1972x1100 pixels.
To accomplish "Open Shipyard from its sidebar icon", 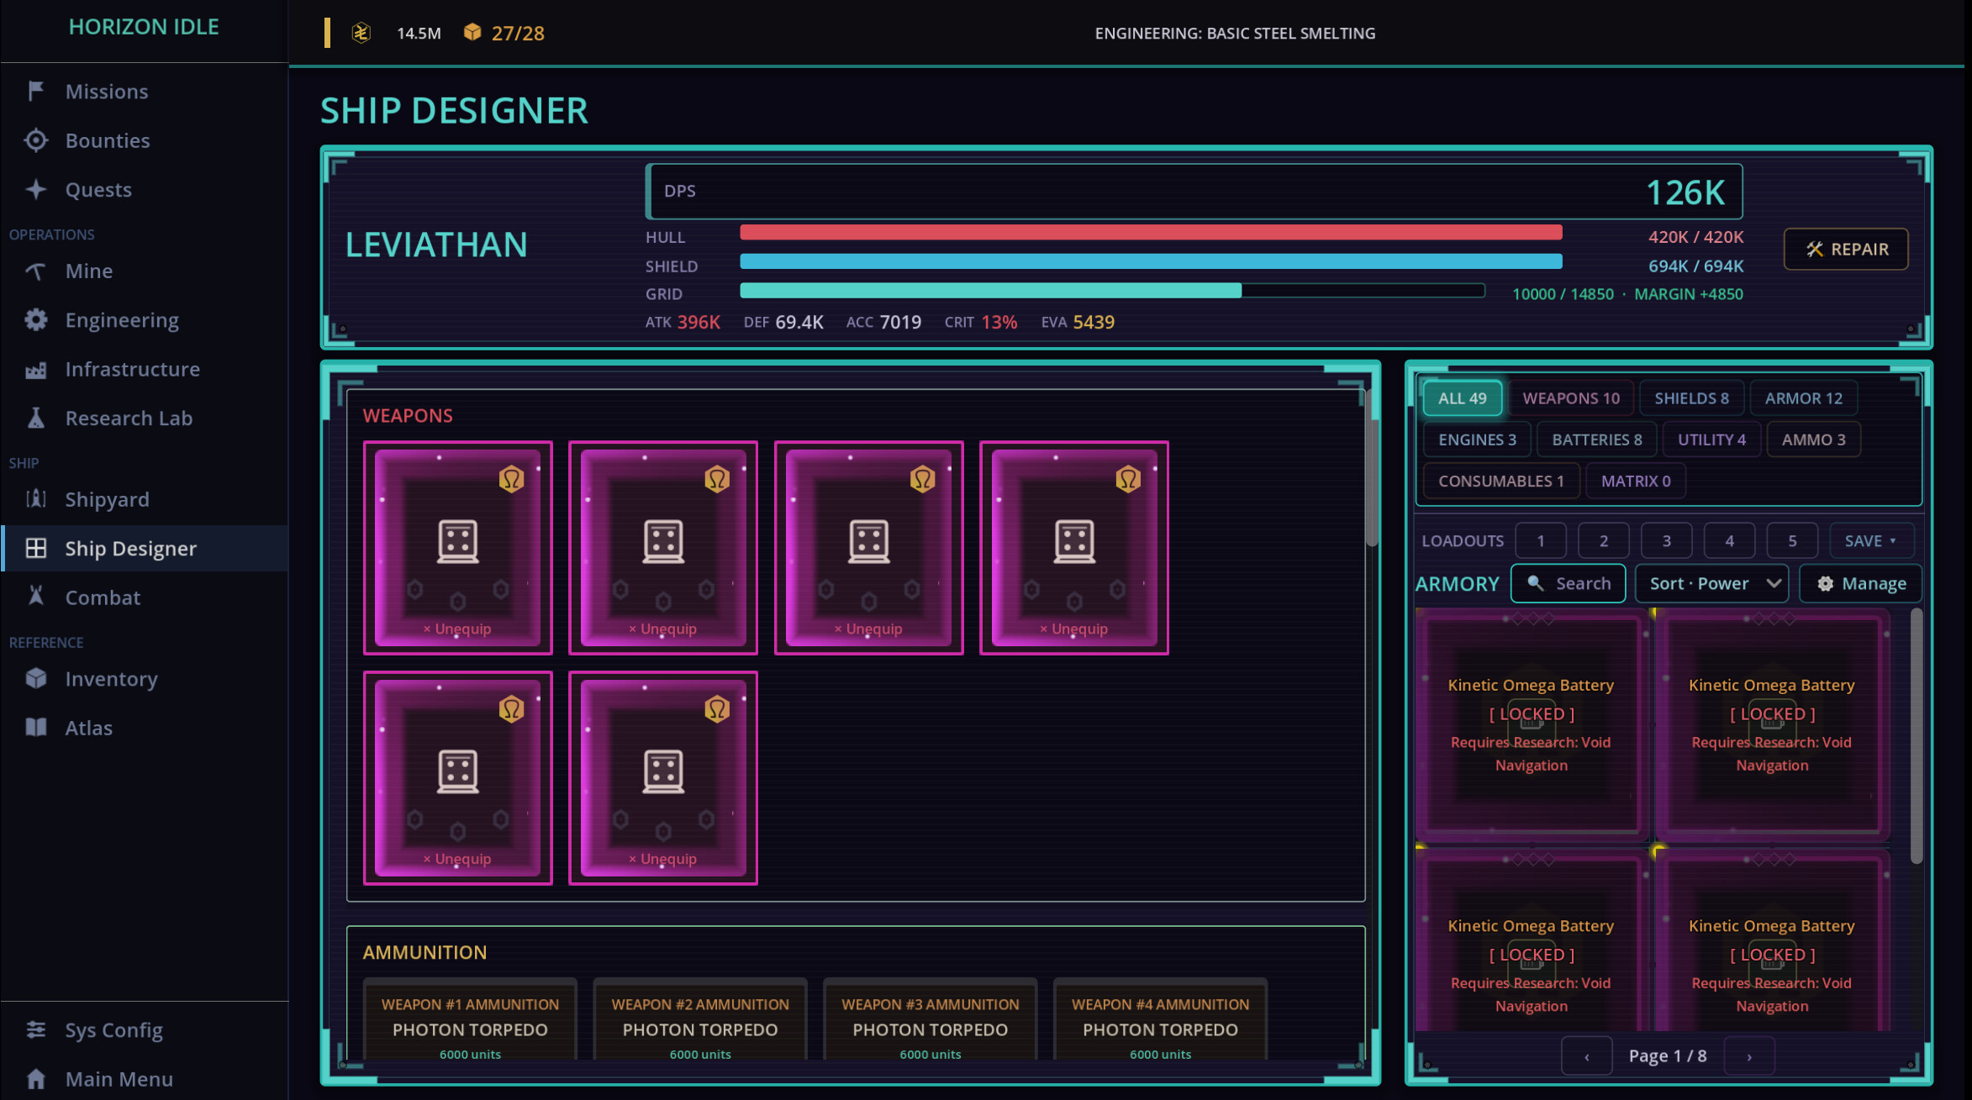I will (35, 499).
